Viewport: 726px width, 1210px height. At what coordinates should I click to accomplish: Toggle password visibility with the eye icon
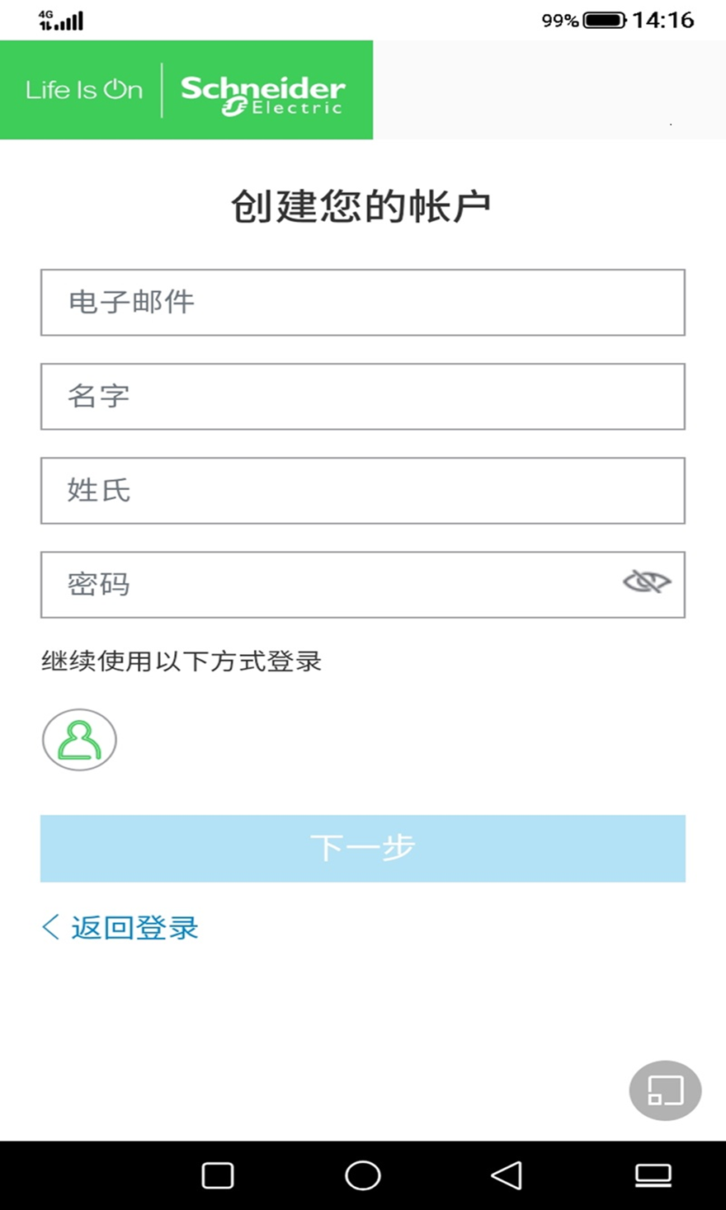(x=646, y=583)
